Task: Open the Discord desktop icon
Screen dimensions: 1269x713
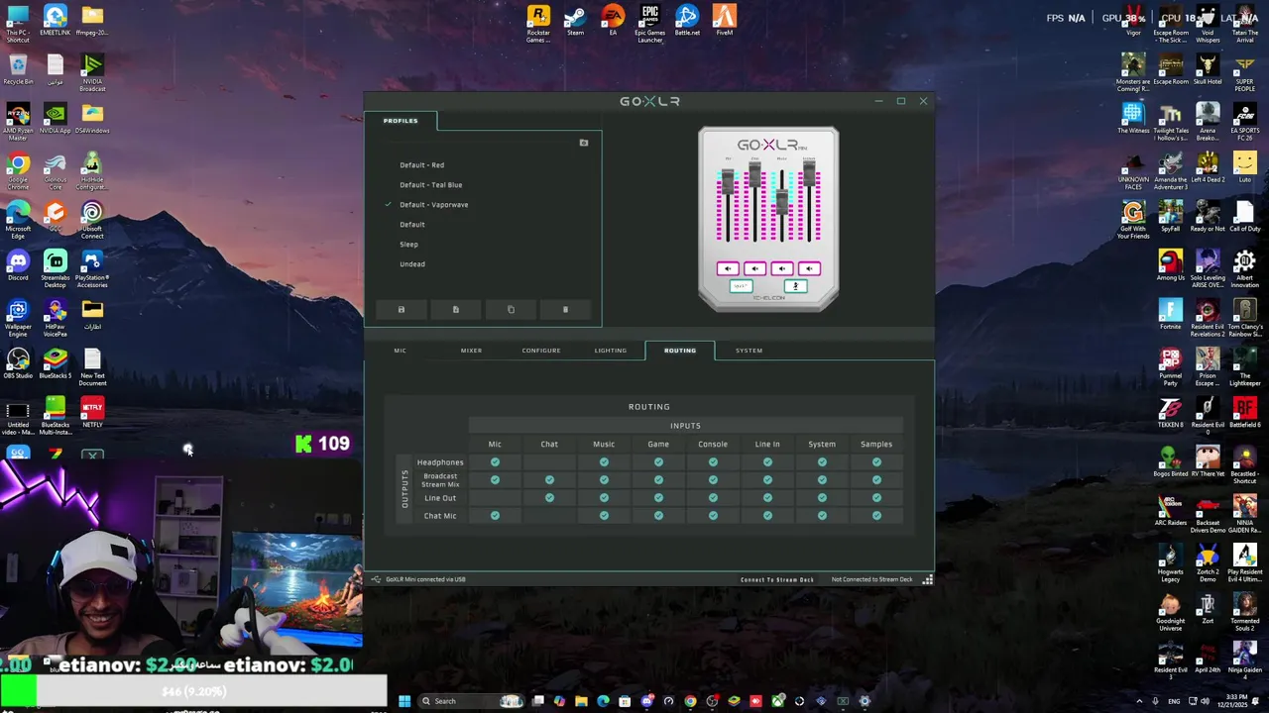Action: 18,266
